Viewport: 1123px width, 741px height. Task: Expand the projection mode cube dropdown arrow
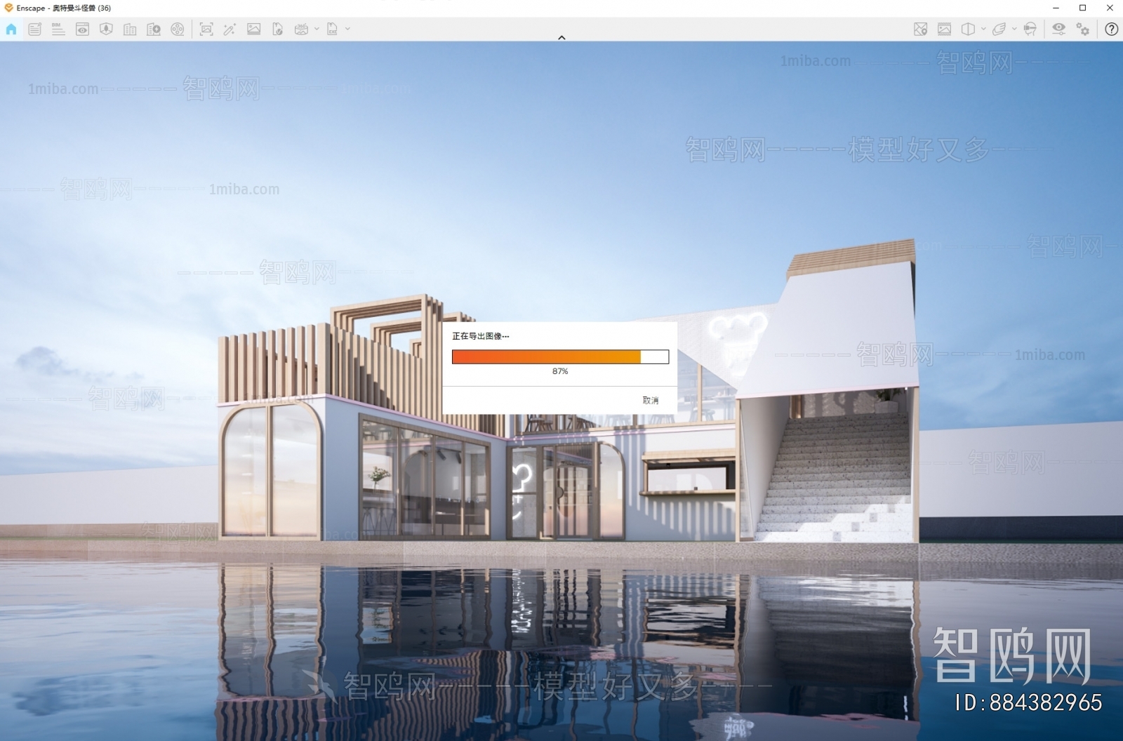(983, 29)
